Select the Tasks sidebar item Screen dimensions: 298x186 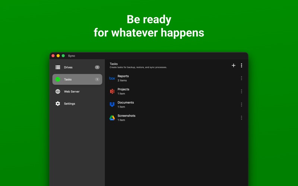(x=77, y=79)
